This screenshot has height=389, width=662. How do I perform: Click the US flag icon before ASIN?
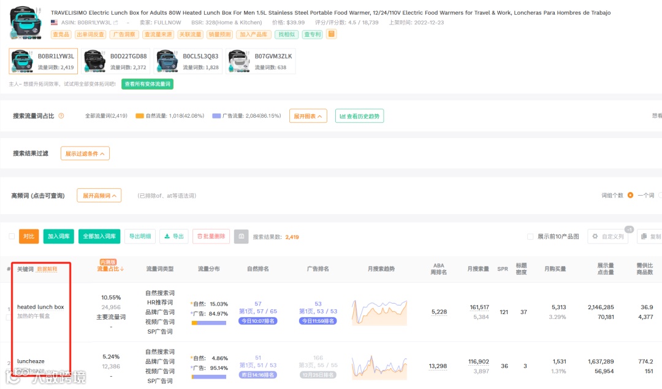pyautogui.click(x=54, y=23)
